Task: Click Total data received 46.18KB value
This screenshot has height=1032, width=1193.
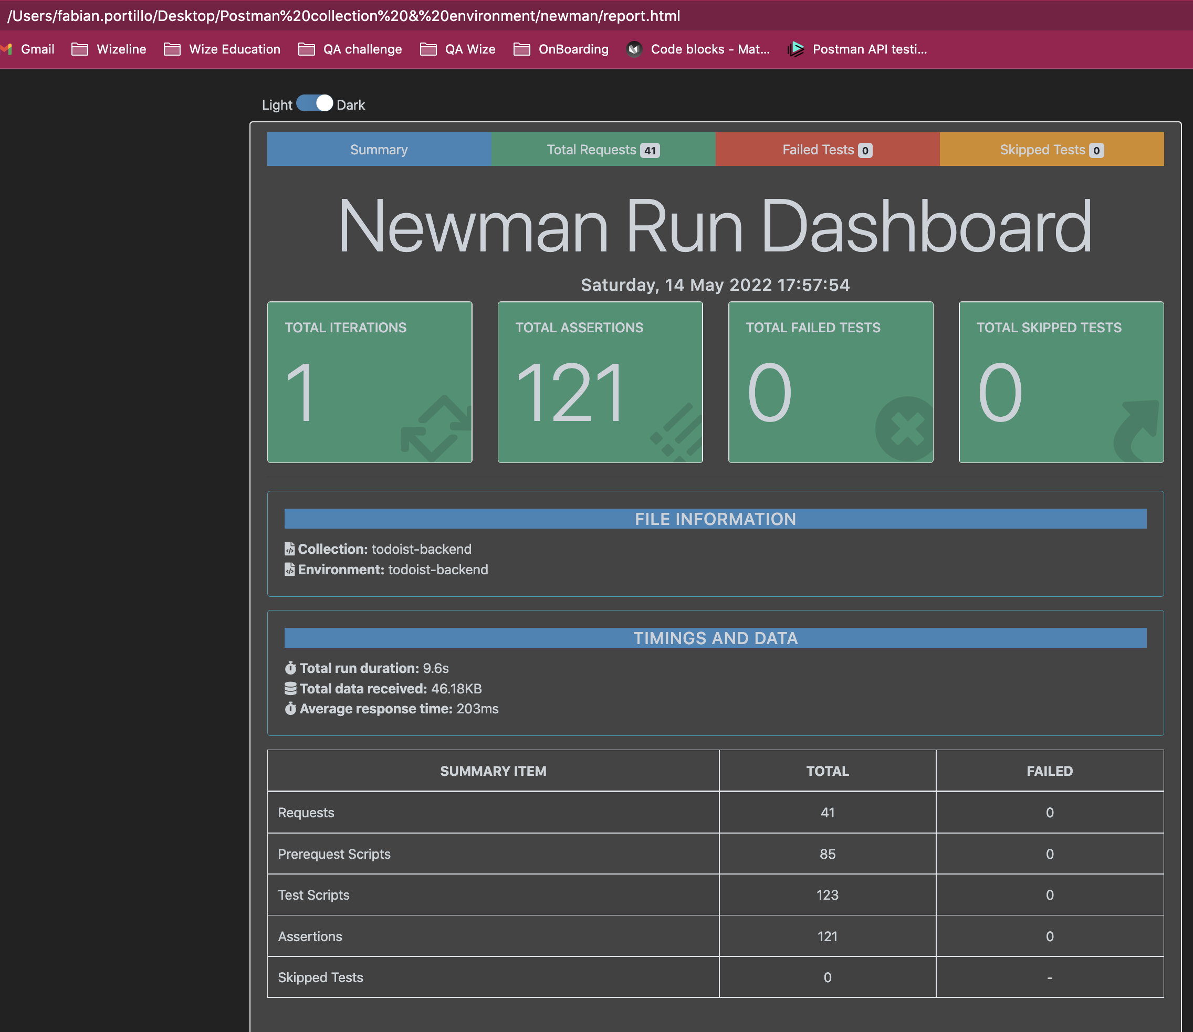Action: point(456,688)
